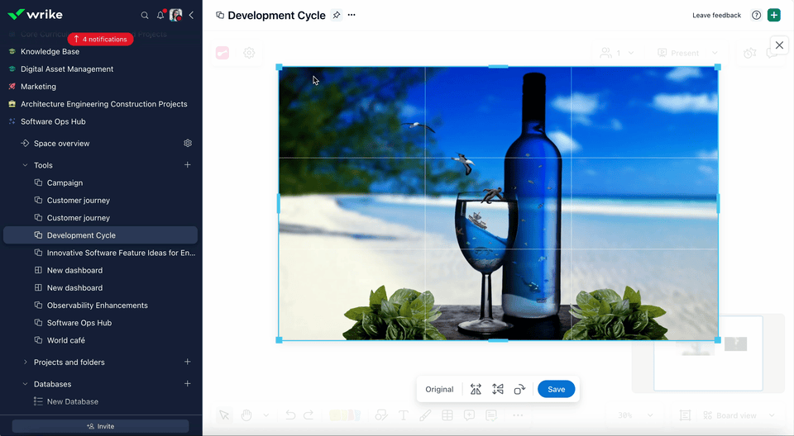This screenshot has height=436, width=794.
Task: Select the pen drawing tool
Action: pyautogui.click(x=425, y=415)
